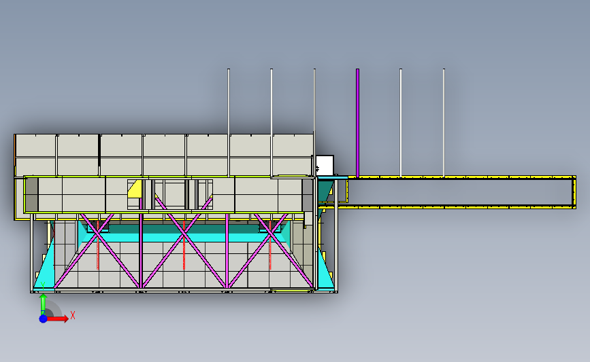Select the blue Z axis origin ball
Image resolution: width=590 pixels, height=362 pixels.
tap(44, 319)
